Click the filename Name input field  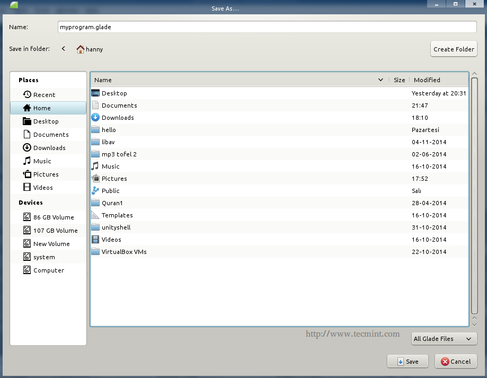coord(267,27)
